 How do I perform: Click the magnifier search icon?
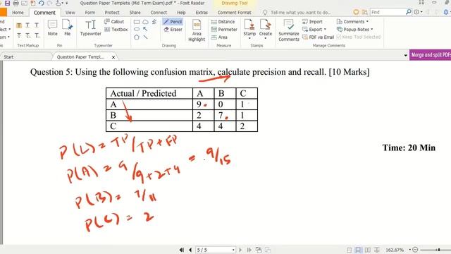pyautogui.click(x=409, y=12)
